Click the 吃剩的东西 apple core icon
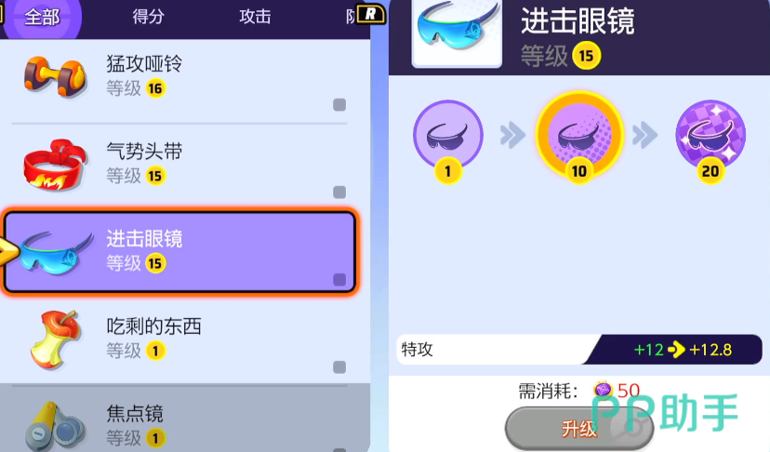770x452 pixels. coord(56,339)
